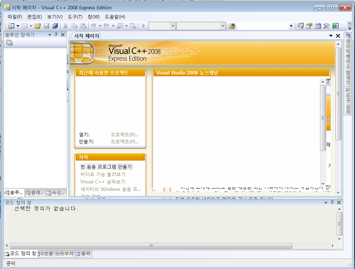Open the Toolbox wrench-and-hammer icon
Image resolution: width=355 pixels, height=269 pixels.
coord(327,26)
